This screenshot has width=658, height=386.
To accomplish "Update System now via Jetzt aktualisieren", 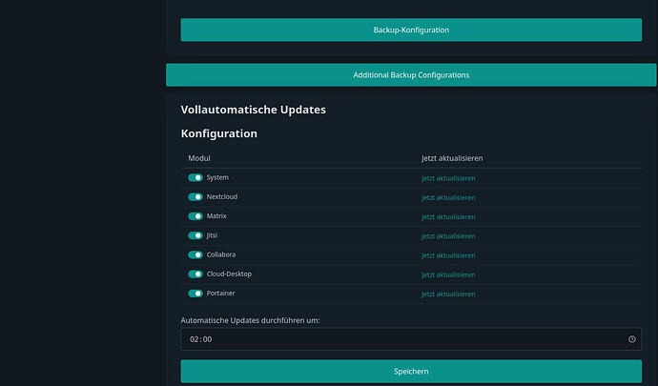I will pyautogui.click(x=448, y=178).
